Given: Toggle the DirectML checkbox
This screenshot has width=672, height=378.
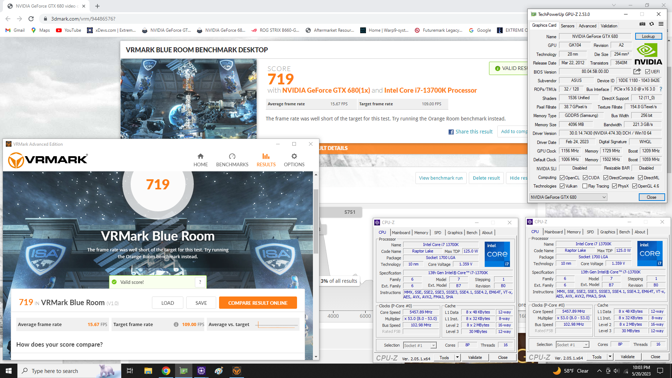Looking at the screenshot, I should click(x=640, y=178).
